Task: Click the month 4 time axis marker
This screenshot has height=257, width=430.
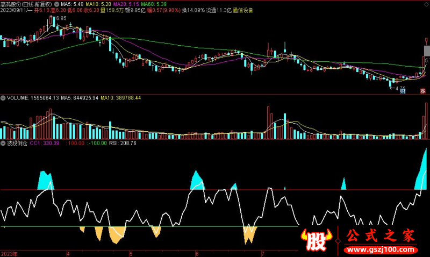Action: [68, 254]
